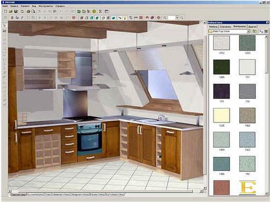
Task: Click the New project icon in toolbar
Action: pos(5,11)
